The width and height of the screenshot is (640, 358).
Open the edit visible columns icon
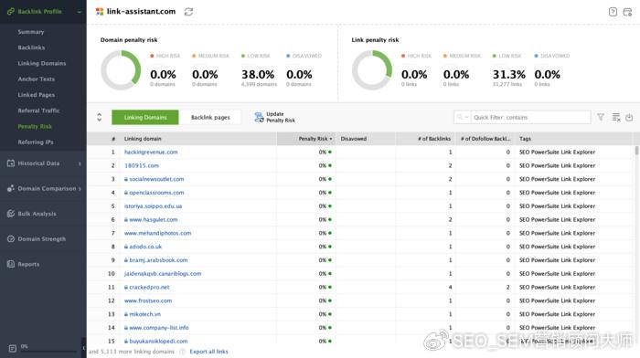click(x=616, y=117)
